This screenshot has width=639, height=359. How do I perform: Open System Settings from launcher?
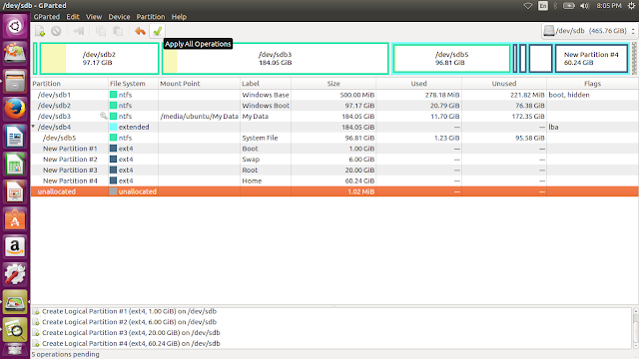15,275
